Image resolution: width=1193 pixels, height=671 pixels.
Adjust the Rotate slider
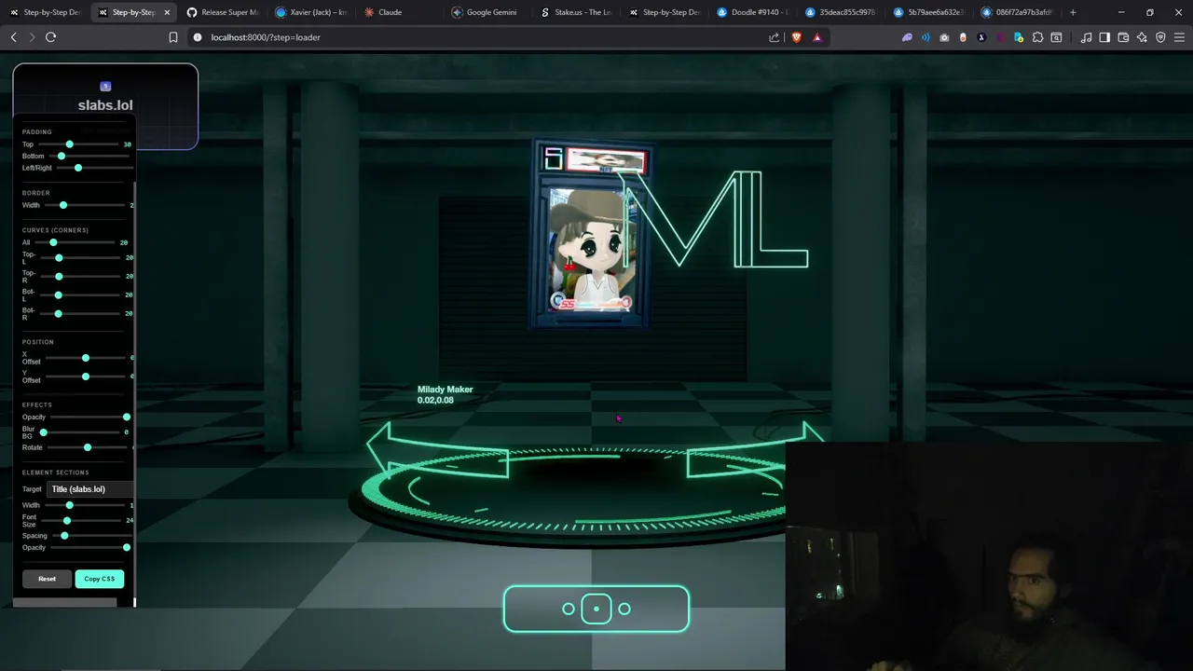point(89,447)
